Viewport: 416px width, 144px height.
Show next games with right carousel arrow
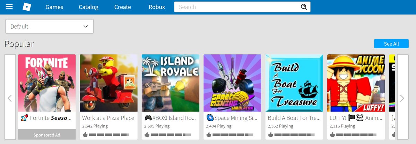pyautogui.click(x=402, y=98)
